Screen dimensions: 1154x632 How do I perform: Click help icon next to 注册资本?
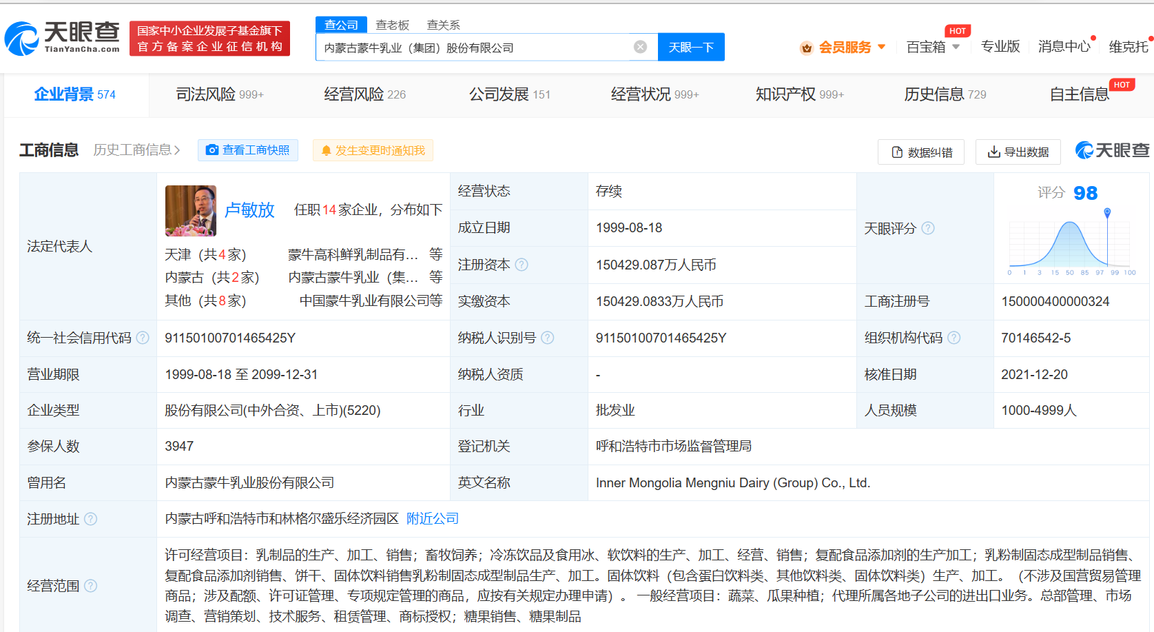522,265
